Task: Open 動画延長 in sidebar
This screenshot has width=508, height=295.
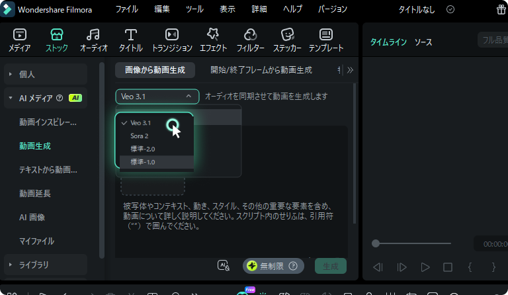Action: [35, 194]
